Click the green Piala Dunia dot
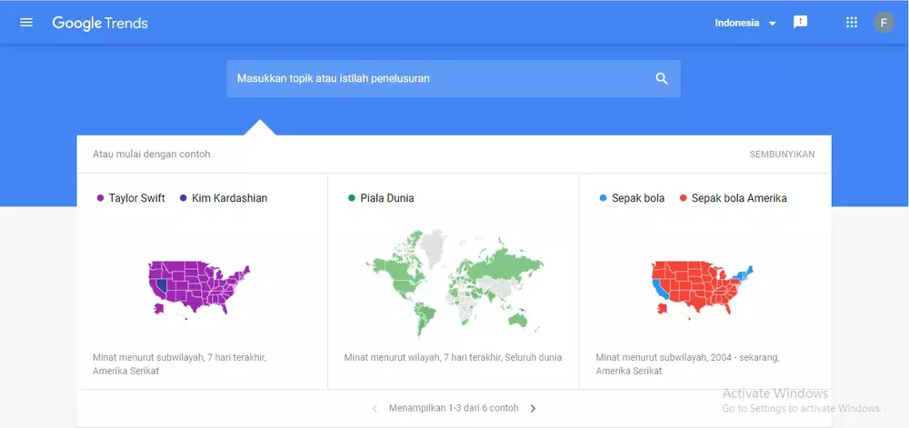The height and width of the screenshot is (428, 909). [351, 198]
